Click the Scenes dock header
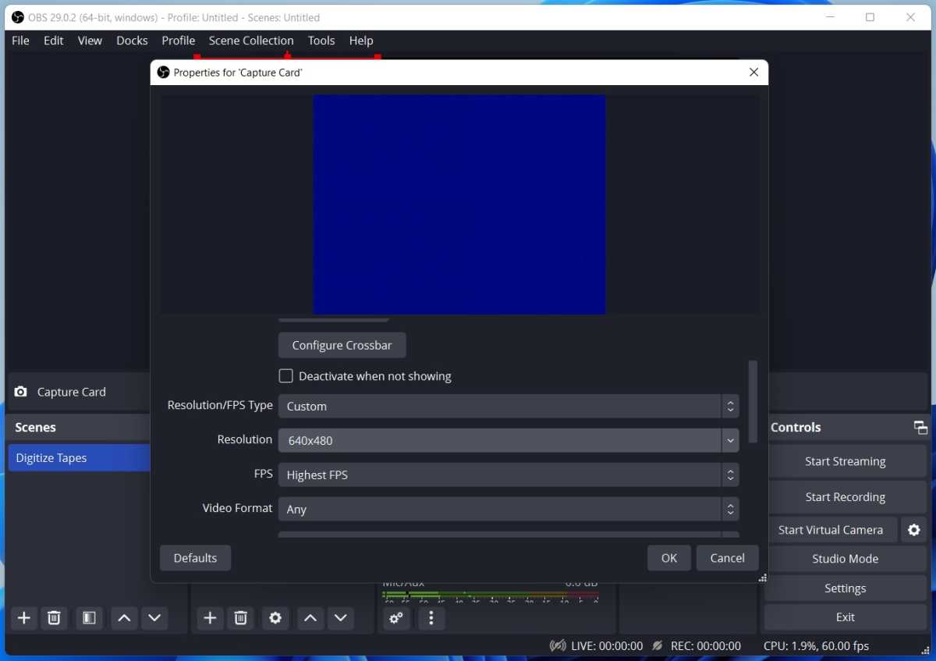The image size is (936, 661). point(78,428)
